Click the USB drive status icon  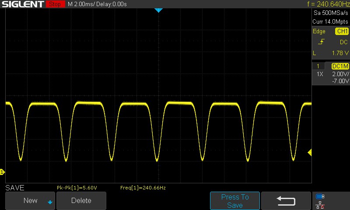coord(320,196)
